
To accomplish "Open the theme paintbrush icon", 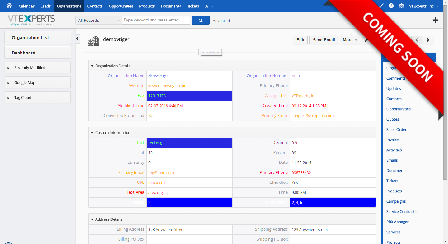I will tap(381, 6).
